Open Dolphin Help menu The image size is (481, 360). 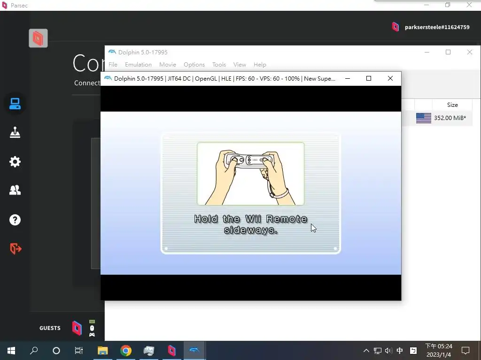pos(260,65)
